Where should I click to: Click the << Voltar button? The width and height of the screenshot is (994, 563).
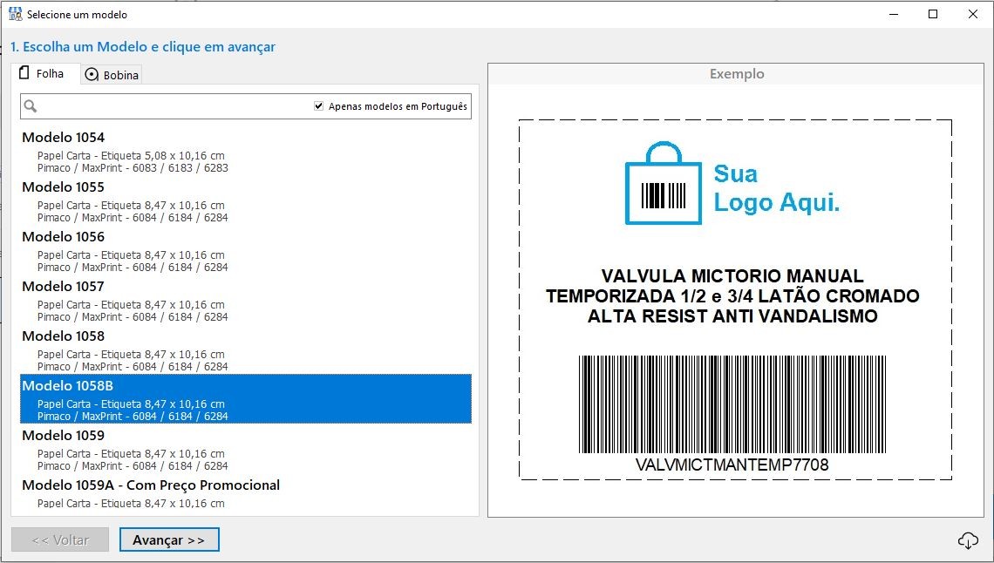(x=60, y=539)
